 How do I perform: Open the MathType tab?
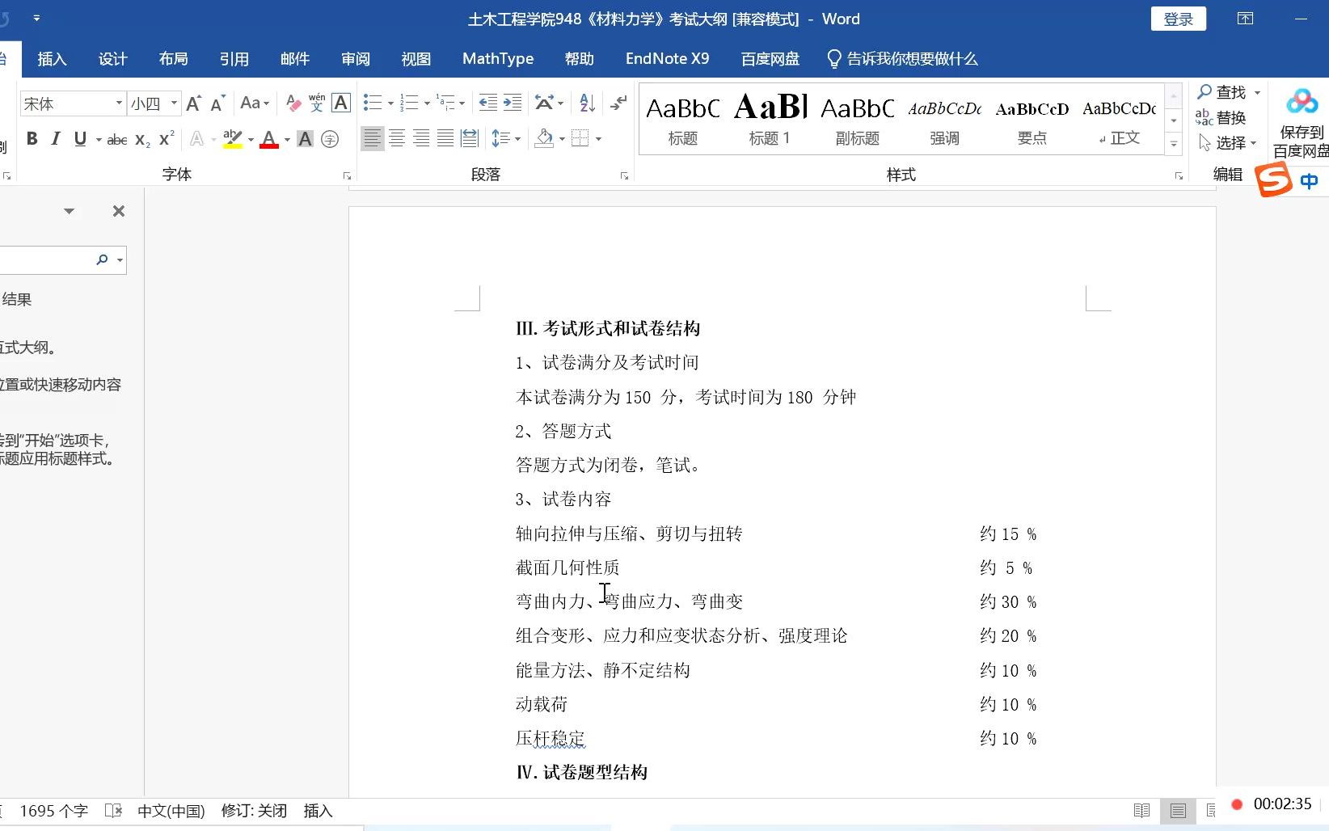coord(498,58)
